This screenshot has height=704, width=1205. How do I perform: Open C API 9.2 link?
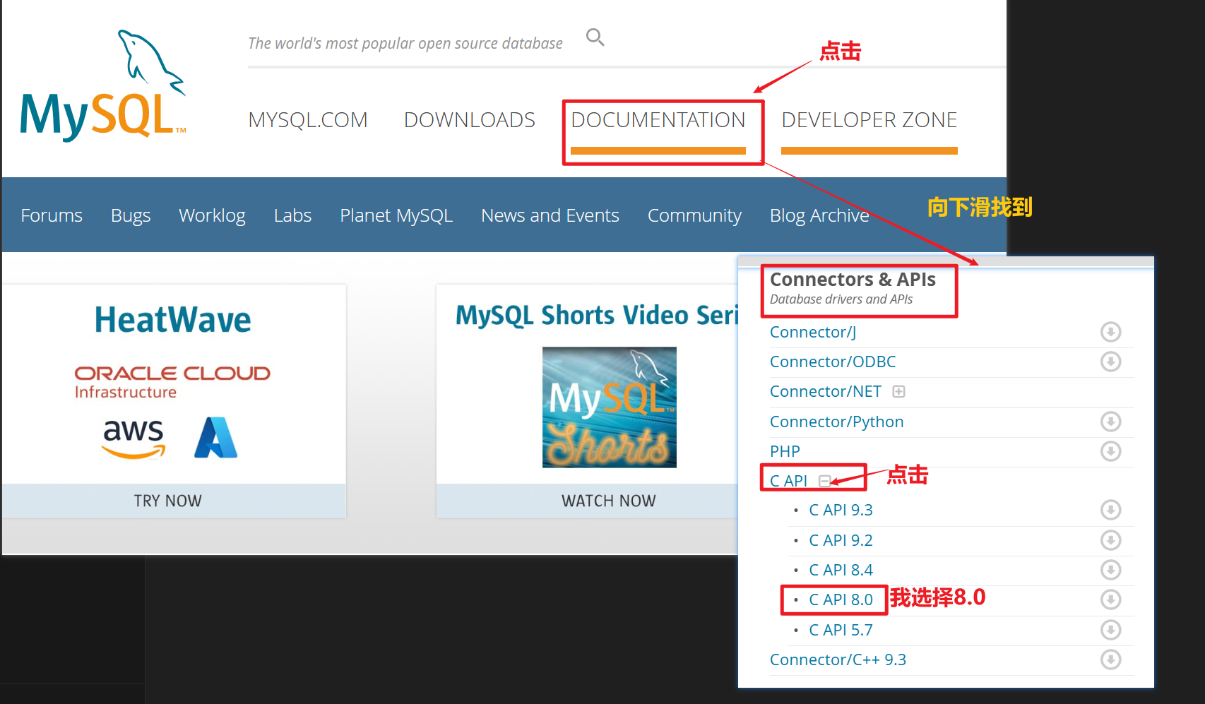pos(841,540)
